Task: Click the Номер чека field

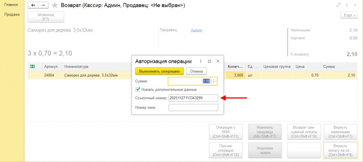Action: (193, 108)
